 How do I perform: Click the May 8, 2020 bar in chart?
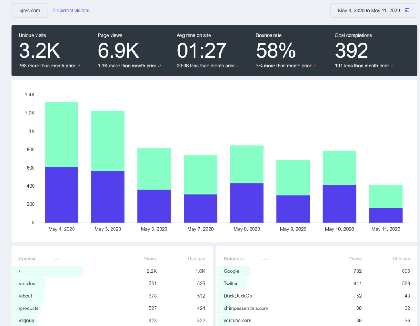pos(247,184)
